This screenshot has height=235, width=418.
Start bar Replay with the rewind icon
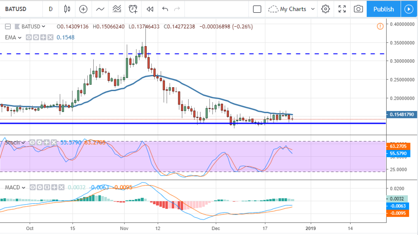click(x=150, y=9)
